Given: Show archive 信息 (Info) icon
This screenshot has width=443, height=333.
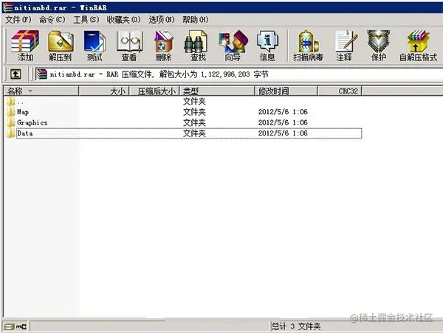Looking at the screenshot, I should tap(267, 42).
